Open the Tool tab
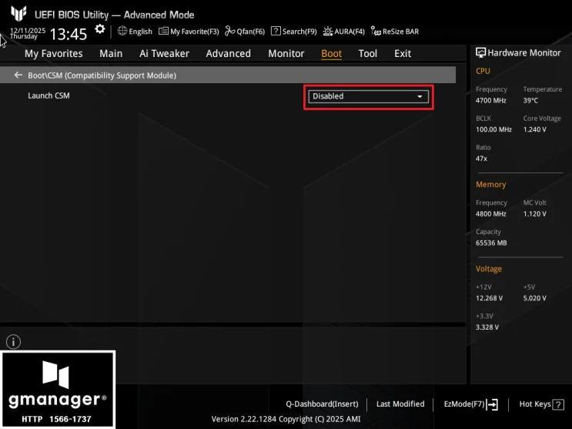This screenshot has height=429, width=572. [x=368, y=54]
